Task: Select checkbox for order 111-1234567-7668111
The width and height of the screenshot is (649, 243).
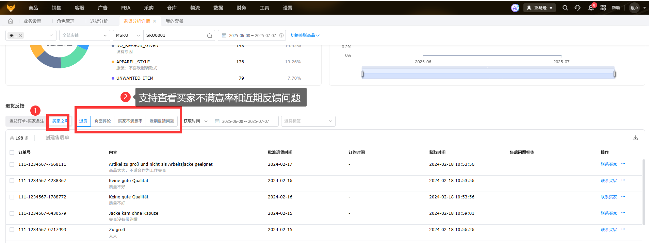Action: 12,164
